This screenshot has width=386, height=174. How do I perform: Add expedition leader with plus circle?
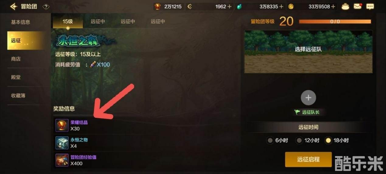(308, 98)
